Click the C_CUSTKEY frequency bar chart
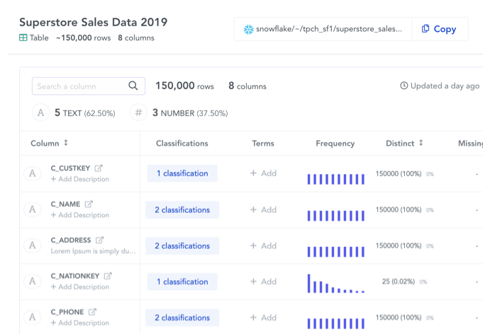This screenshot has width=490, height=334. 336,179
